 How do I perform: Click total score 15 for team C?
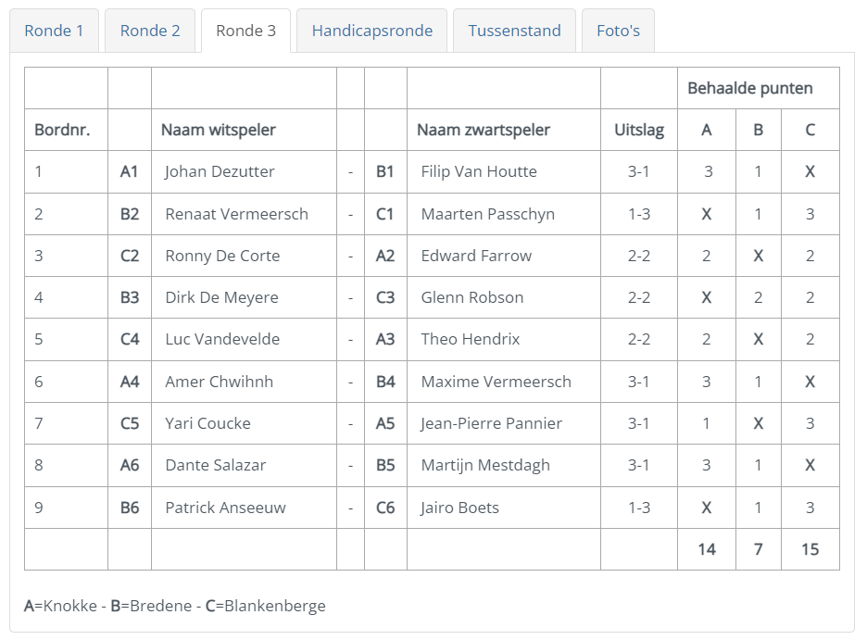click(810, 549)
